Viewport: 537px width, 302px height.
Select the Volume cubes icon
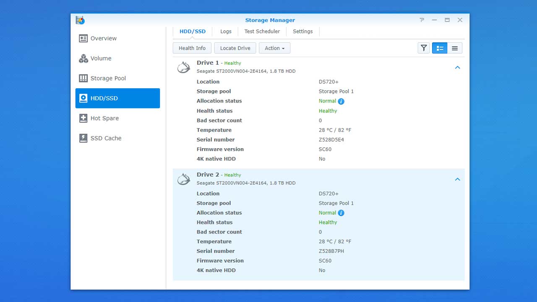(x=83, y=58)
